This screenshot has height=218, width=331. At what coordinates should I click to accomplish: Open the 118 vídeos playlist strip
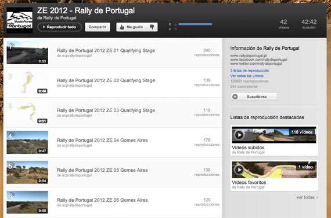click(x=274, y=135)
